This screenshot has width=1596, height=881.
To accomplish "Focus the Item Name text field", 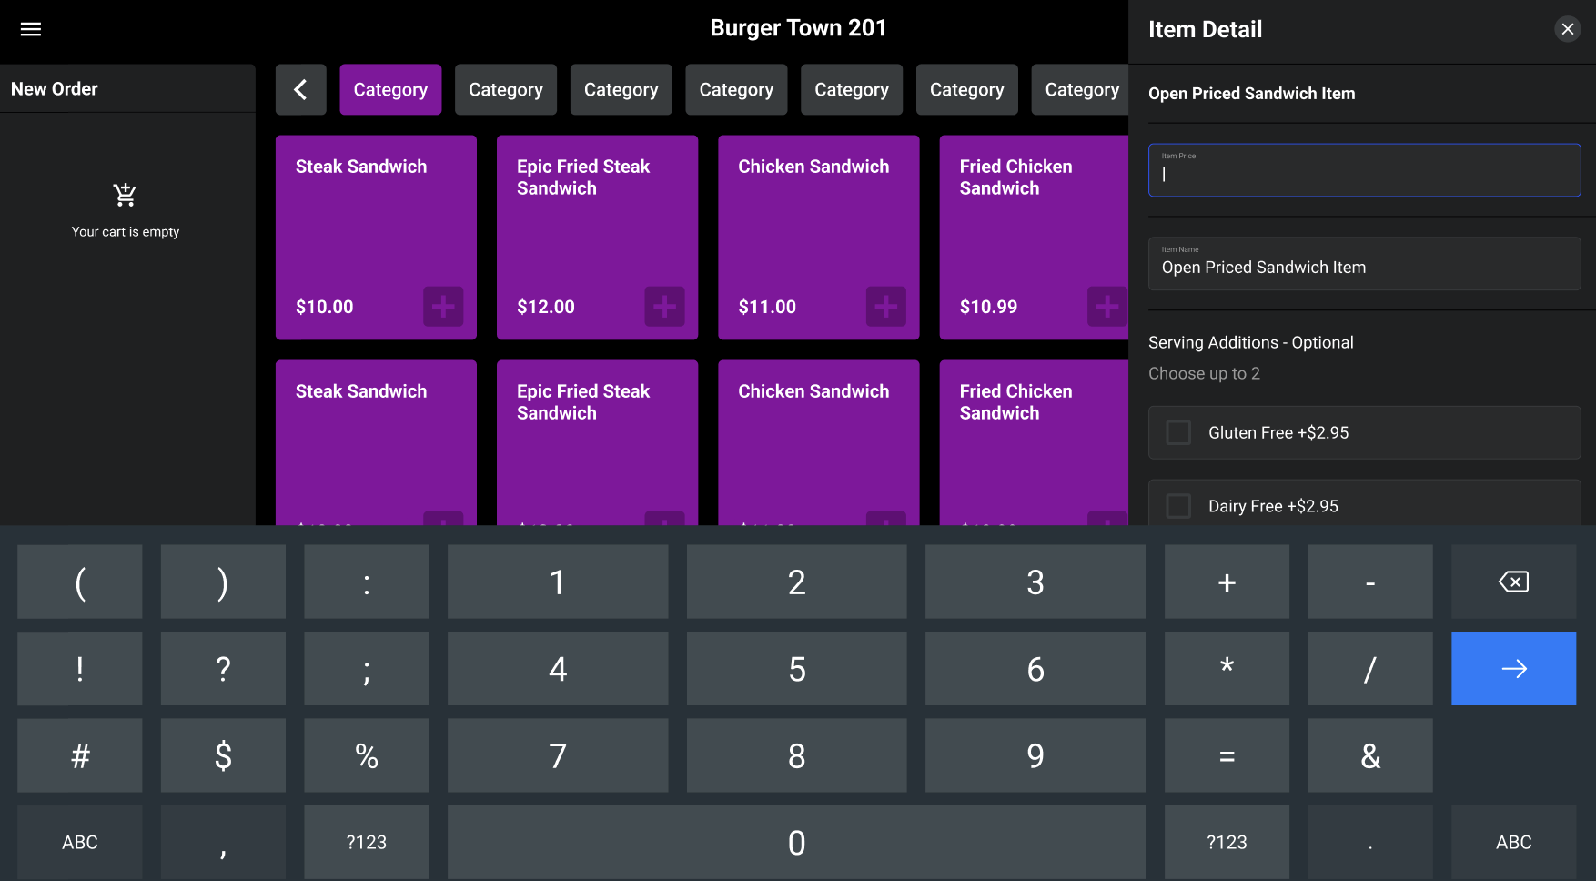I will click(1363, 265).
